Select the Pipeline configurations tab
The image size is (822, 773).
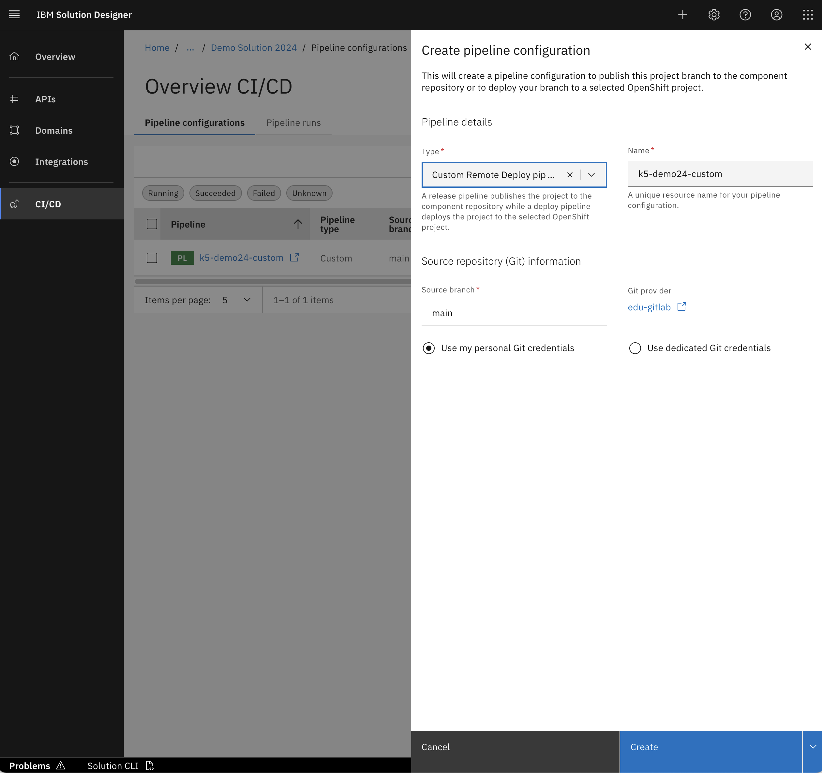pos(194,122)
